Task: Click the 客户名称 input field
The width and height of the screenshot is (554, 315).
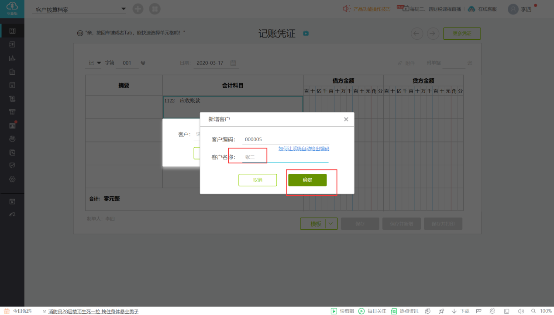Action: [x=285, y=157]
